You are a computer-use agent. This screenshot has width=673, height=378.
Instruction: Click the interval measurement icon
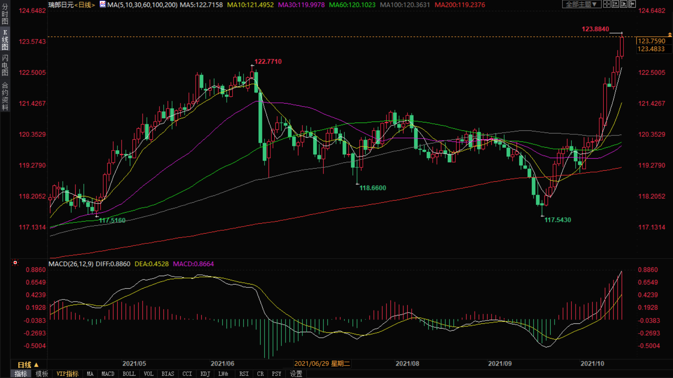pos(615,4)
